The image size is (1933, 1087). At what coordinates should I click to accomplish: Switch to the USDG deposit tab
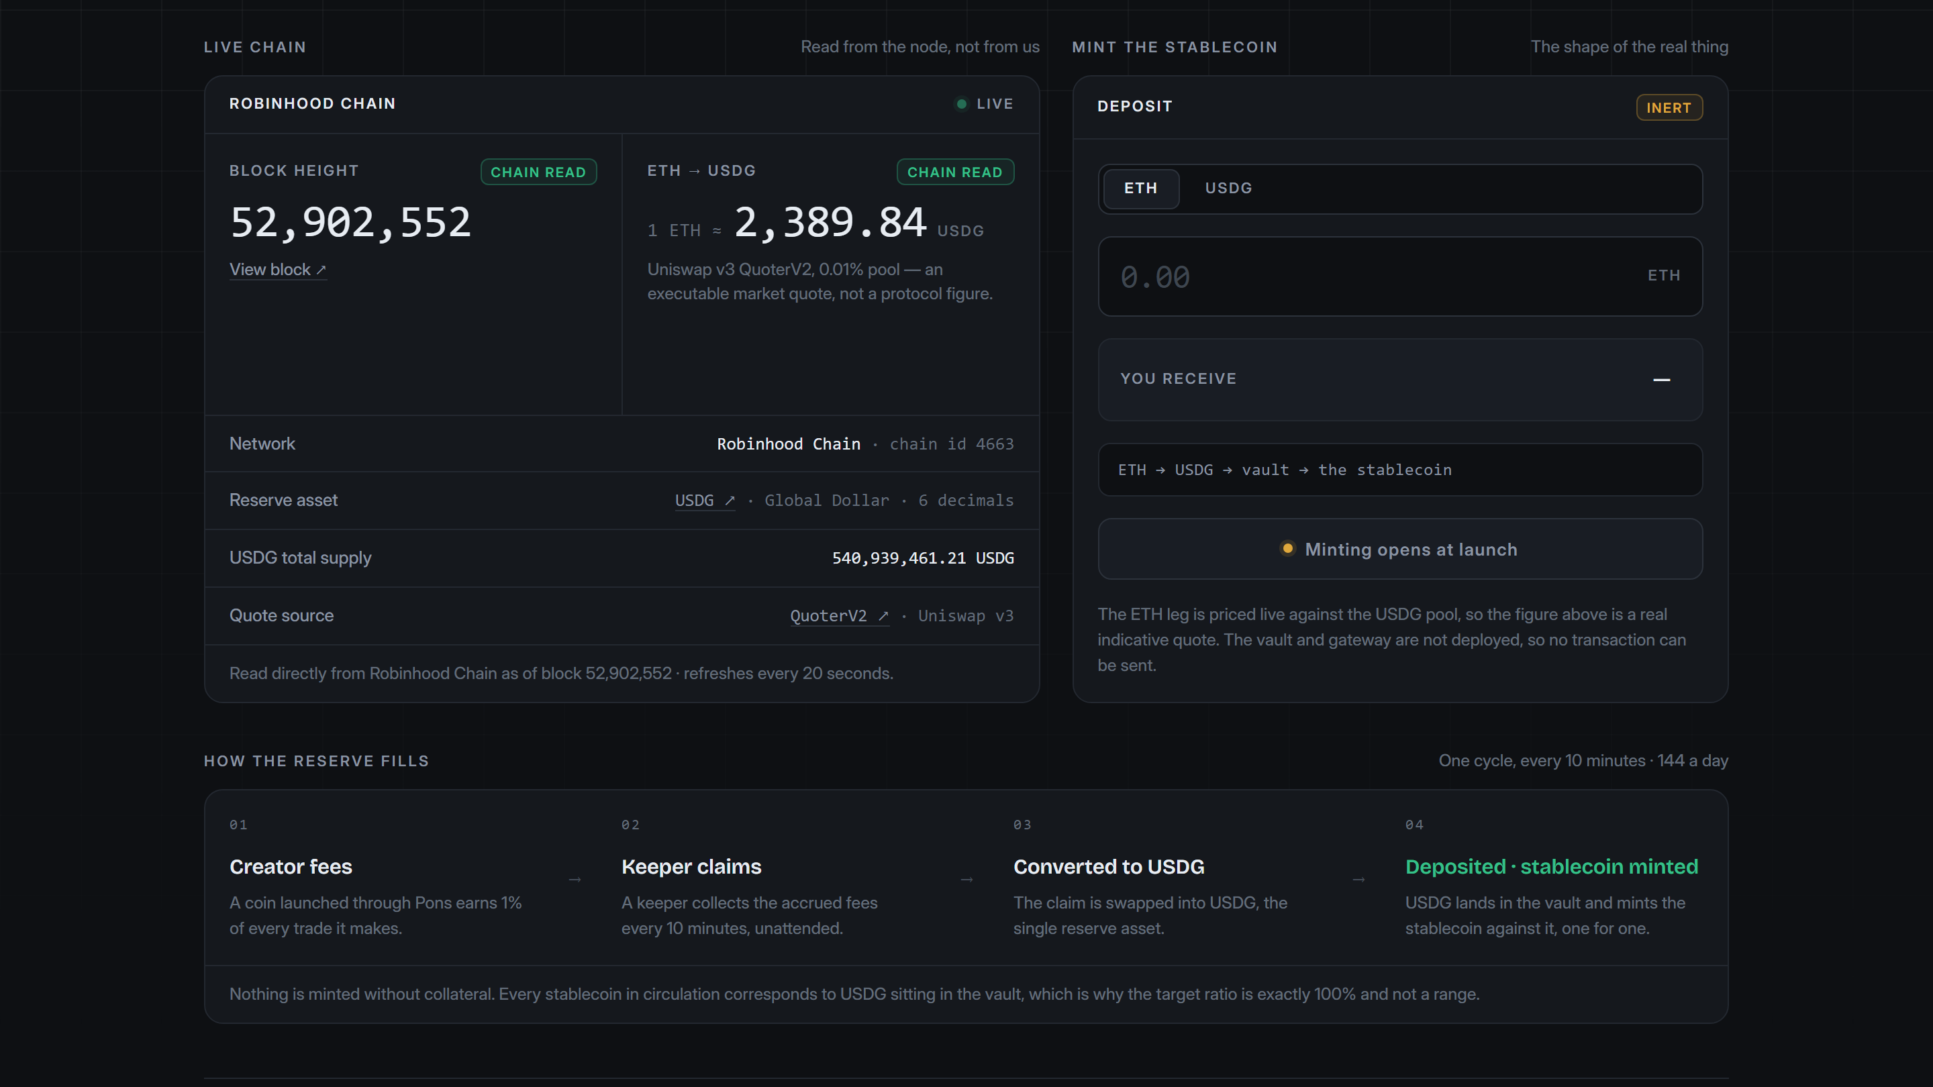pyautogui.click(x=1228, y=189)
